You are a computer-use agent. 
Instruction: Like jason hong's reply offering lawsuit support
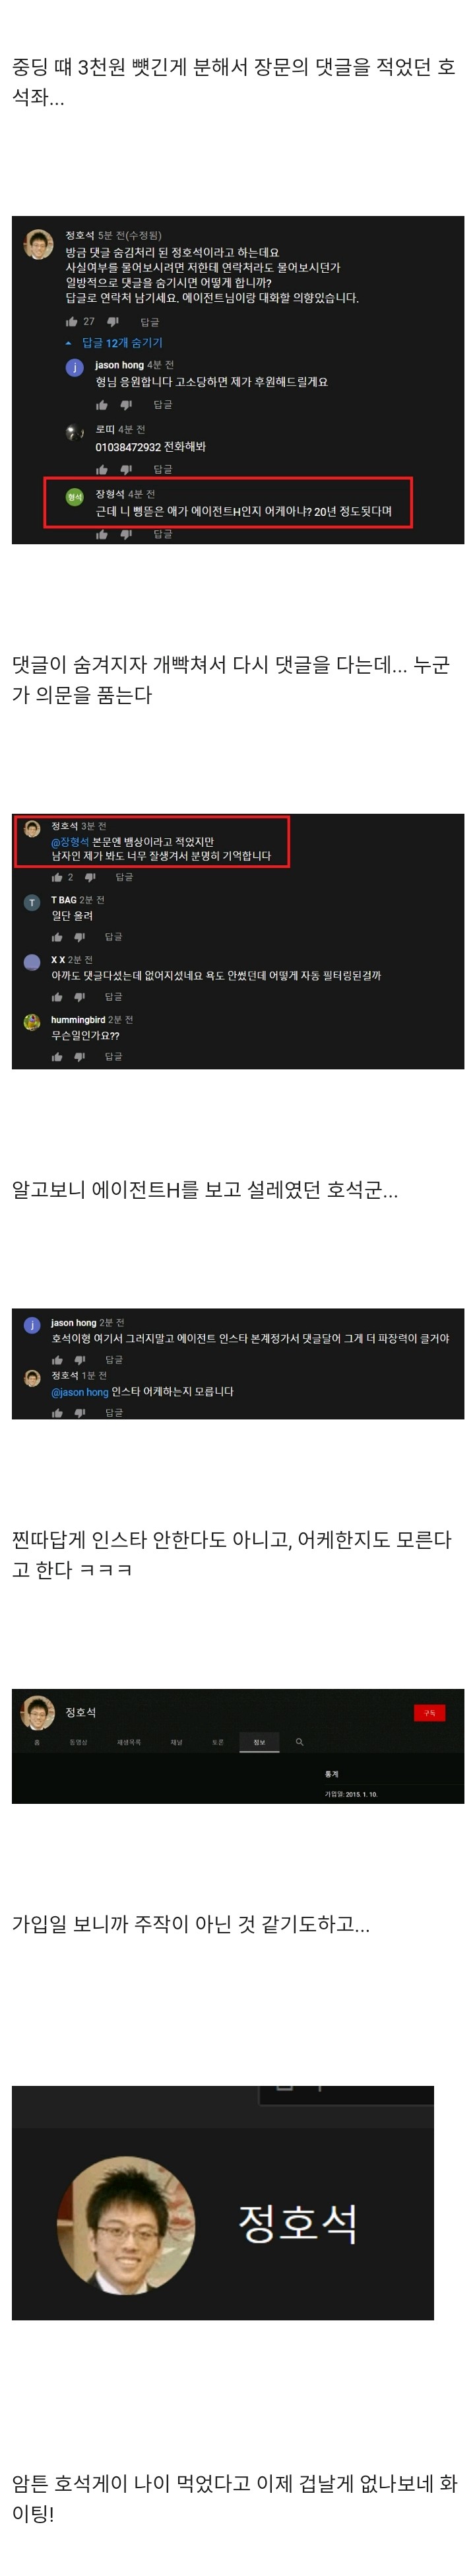click(101, 405)
